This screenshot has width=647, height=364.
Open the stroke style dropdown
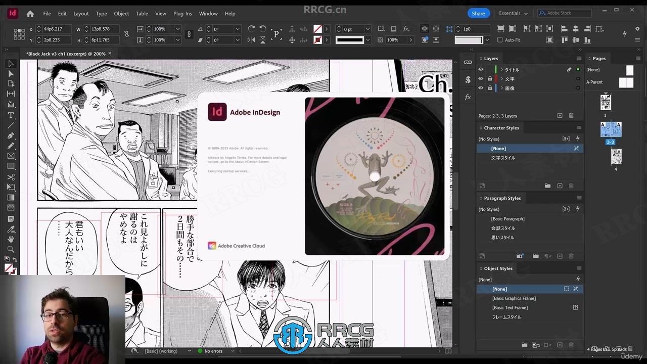click(x=367, y=40)
